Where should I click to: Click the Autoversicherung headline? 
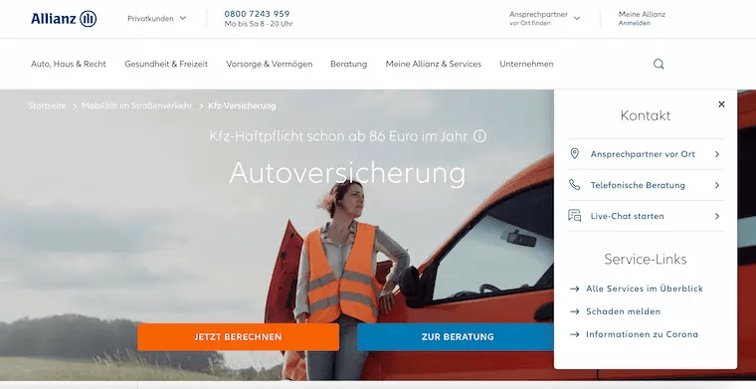347,172
